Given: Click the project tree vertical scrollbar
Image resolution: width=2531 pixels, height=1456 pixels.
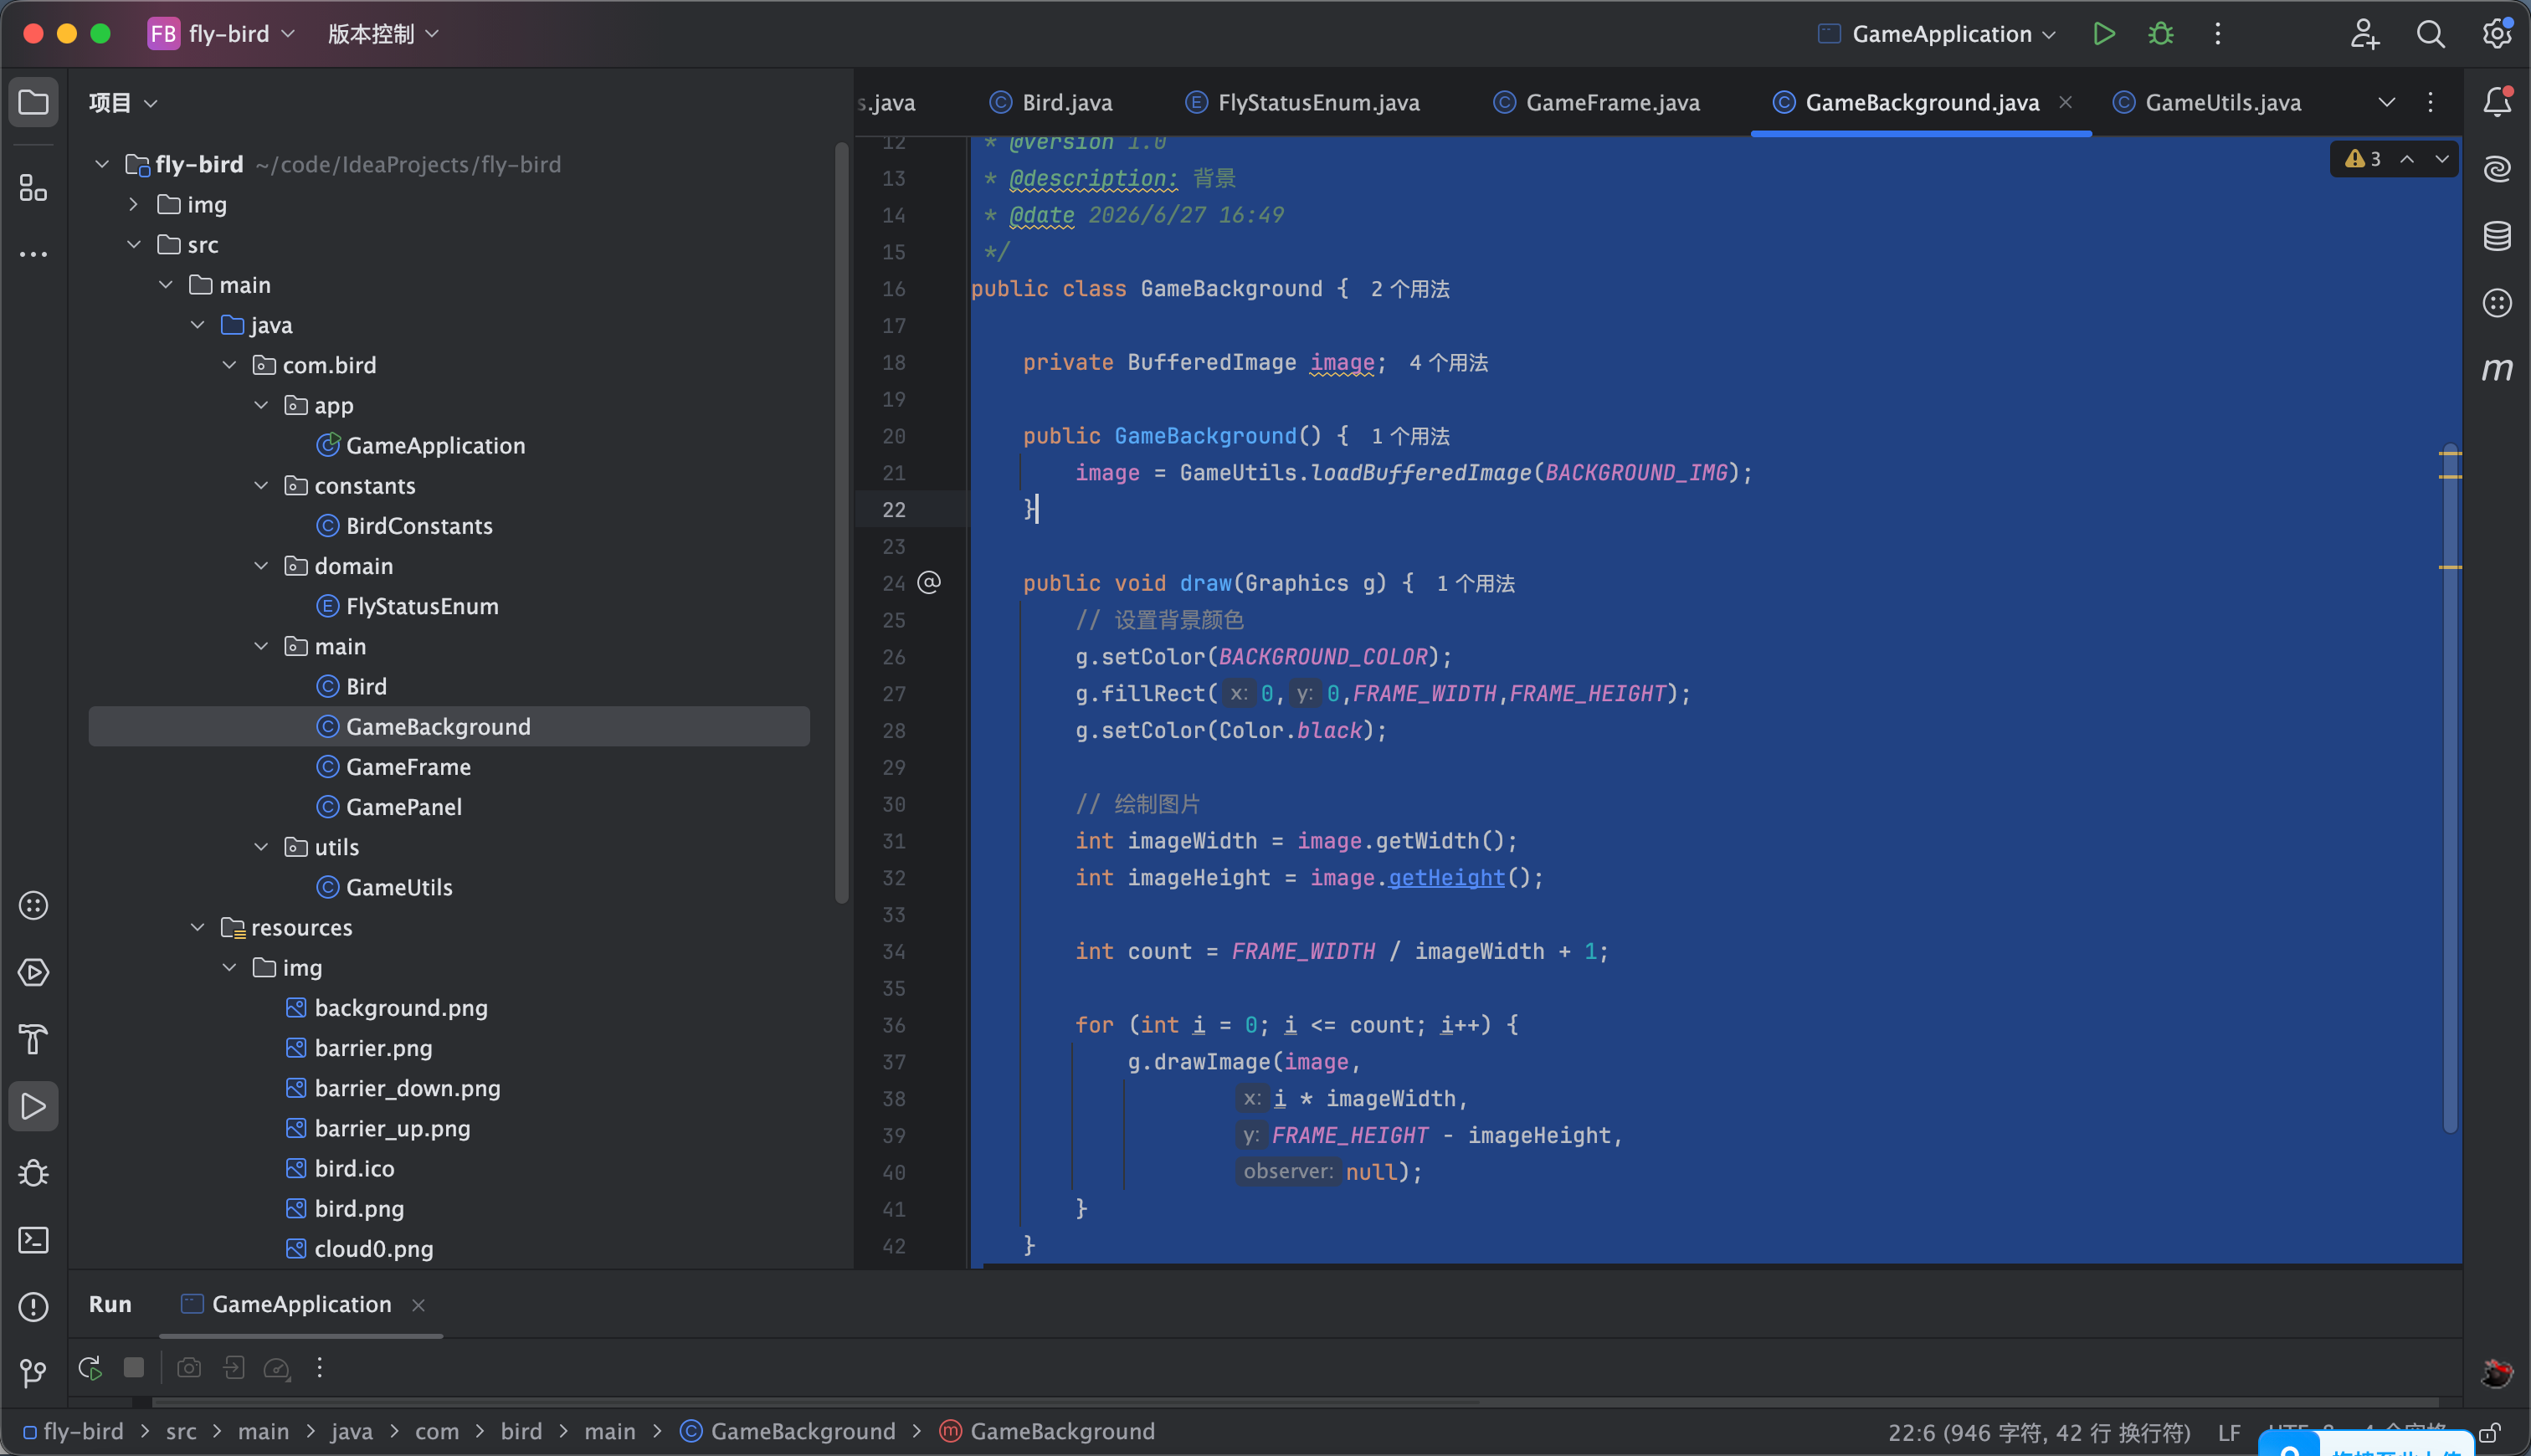Looking at the screenshot, I should click(x=842, y=522).
